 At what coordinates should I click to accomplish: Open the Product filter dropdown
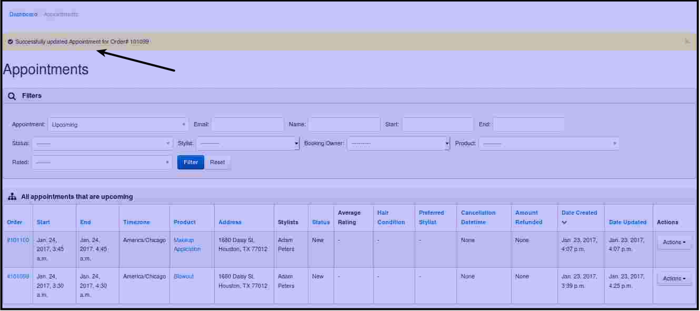tap(548, 143)
